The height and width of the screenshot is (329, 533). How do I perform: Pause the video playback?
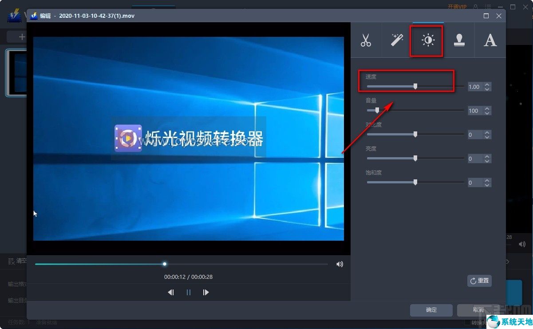pyautogui.click(x=188, y=292)
